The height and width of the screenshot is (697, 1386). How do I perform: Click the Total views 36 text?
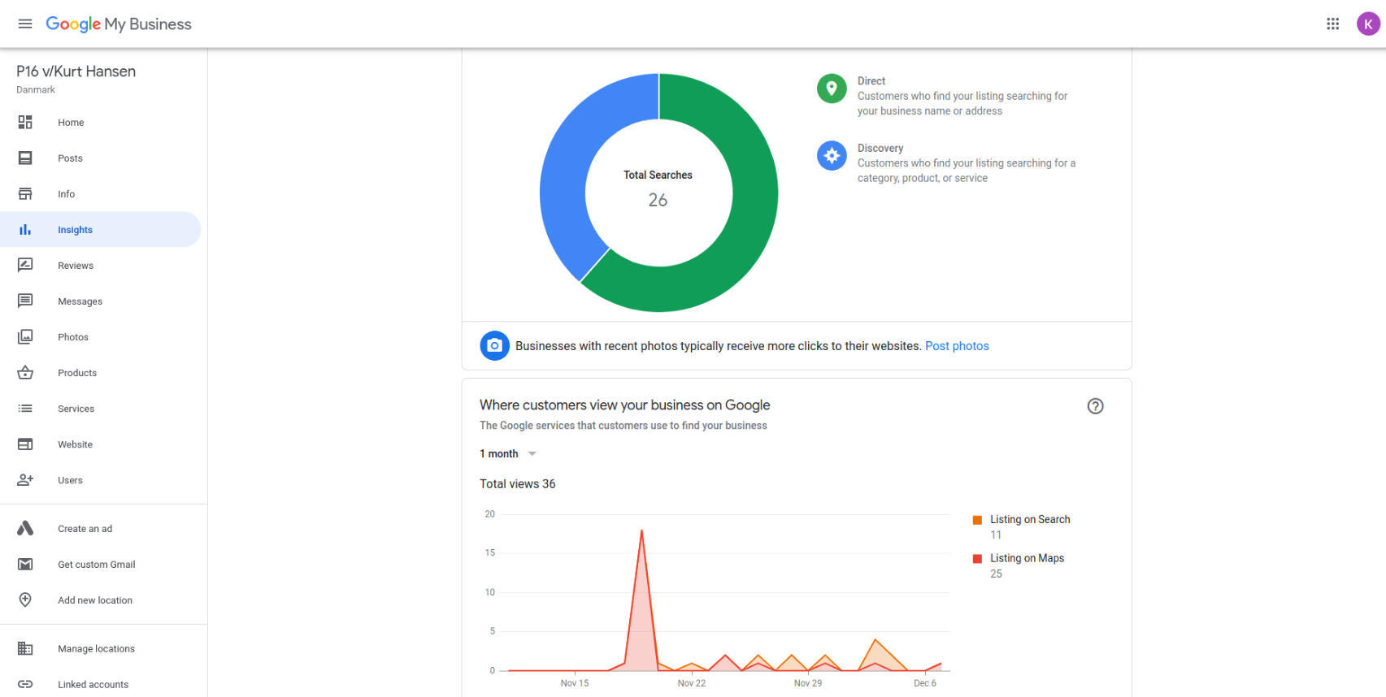pos(518,484)
